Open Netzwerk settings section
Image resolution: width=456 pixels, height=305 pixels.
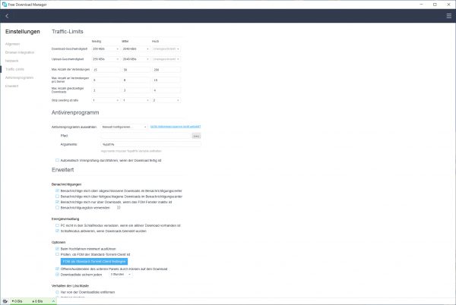point(11,61)
